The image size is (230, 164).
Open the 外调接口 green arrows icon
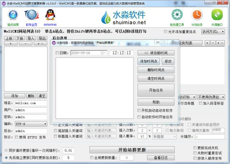[217, 16]
